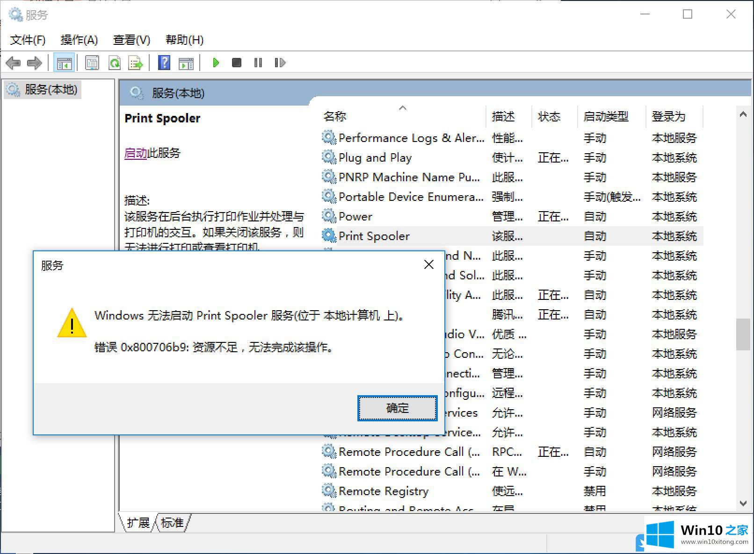The height and width of the screenshot is (554, 754).
Task: Click the Export List toolbar icon
Action: click(136, 63)
